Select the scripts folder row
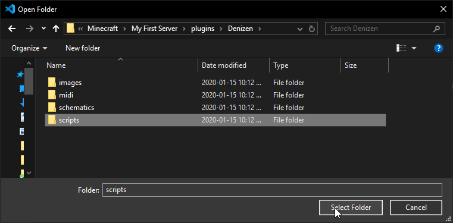453x223 pixels. pos(215,120)
